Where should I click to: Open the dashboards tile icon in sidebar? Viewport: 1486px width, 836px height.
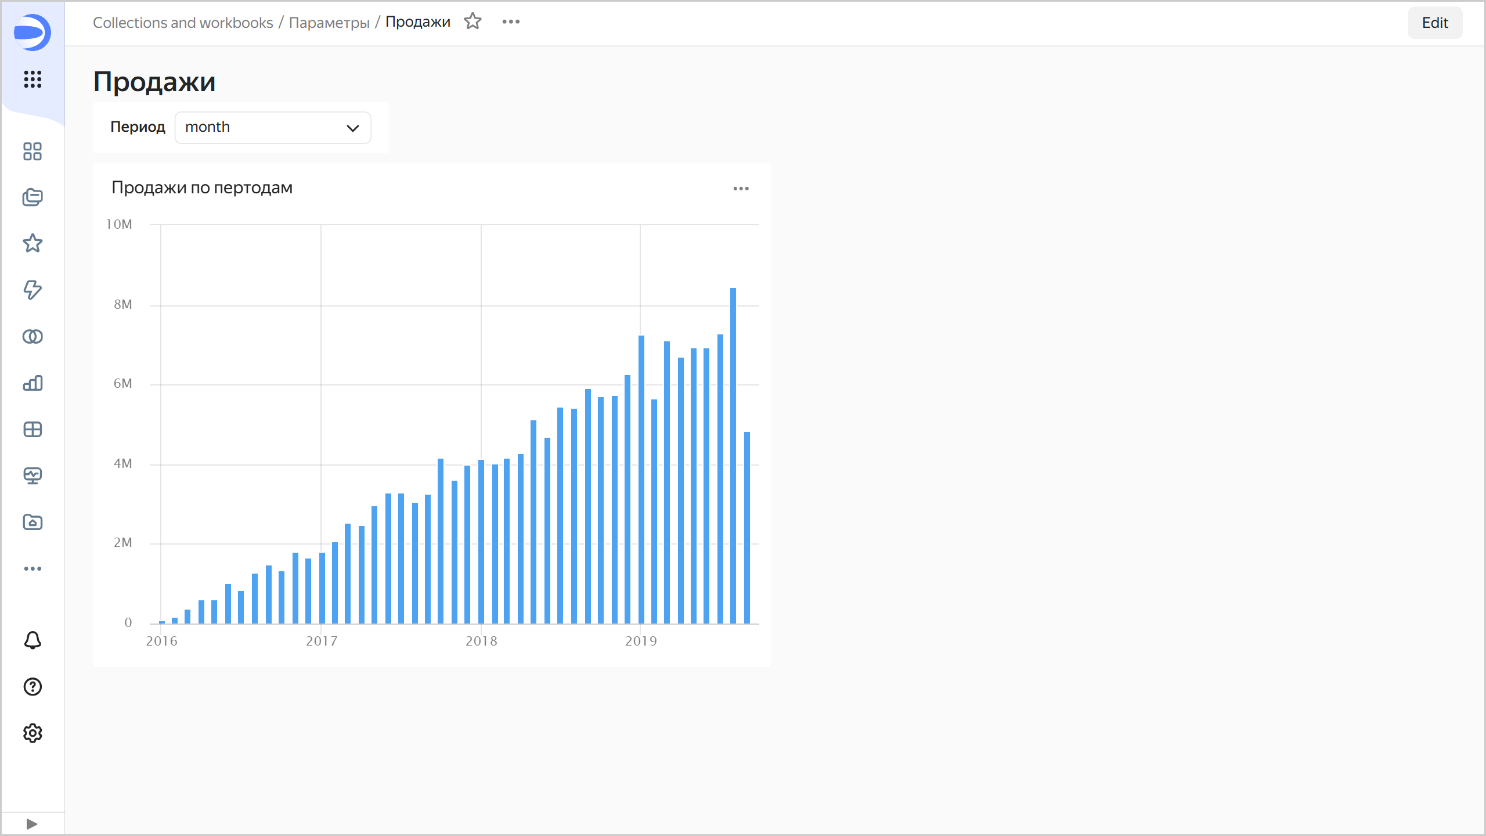coord(33,152)
